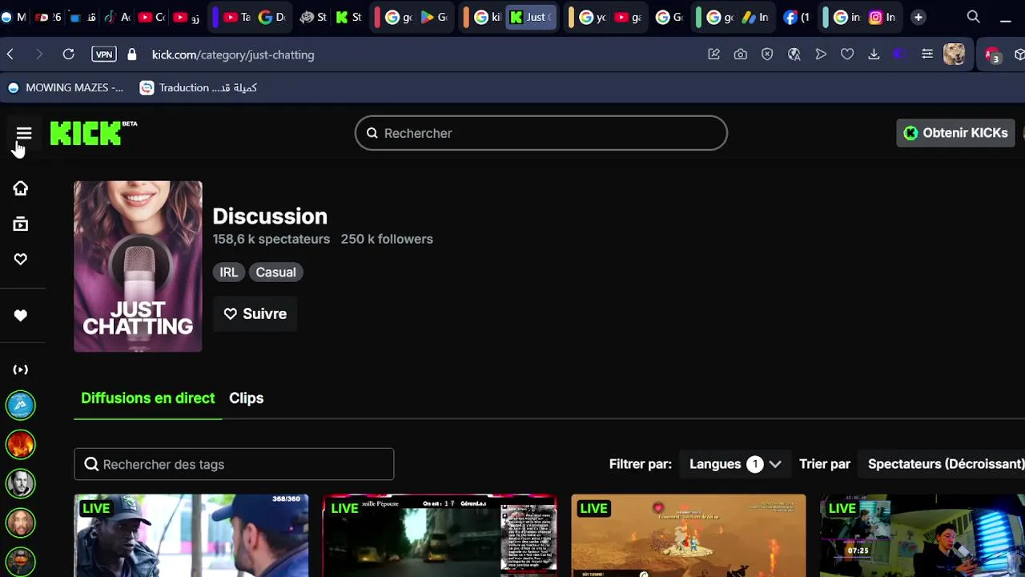Click the magnifier icon in Rechercher bar

(372, 133)
